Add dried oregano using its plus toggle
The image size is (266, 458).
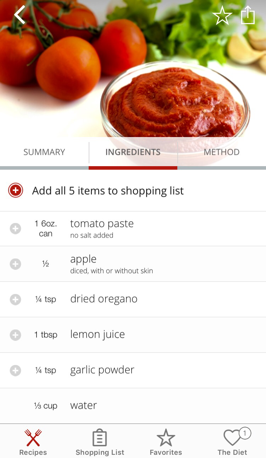15,300
